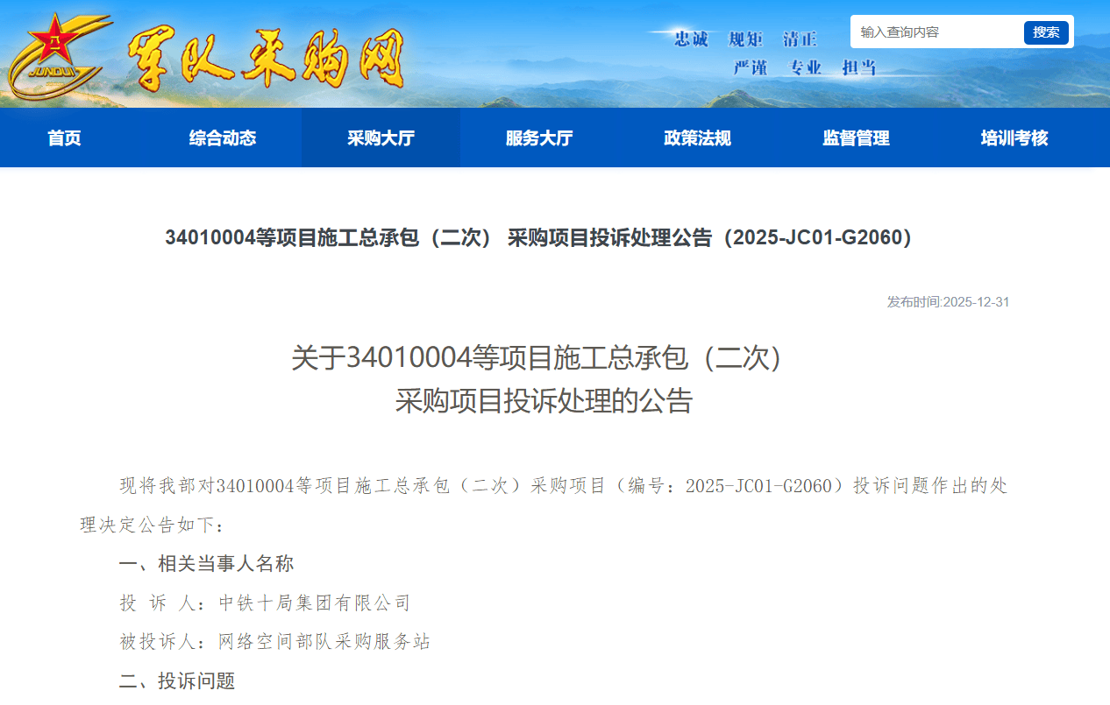Select the 采购大厅 navigation tab
This screenshot has height=705, width=1110.
click(x=381, y=137)
